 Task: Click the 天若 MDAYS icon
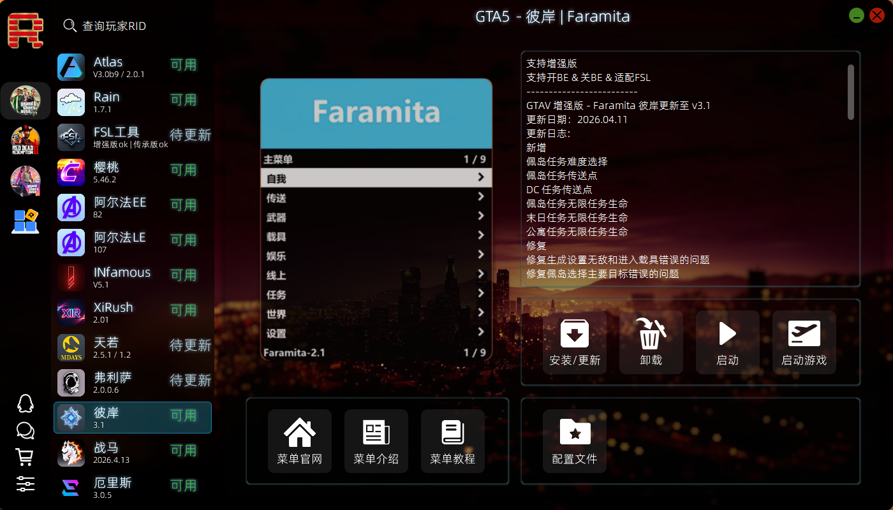[x=71, y=347]
